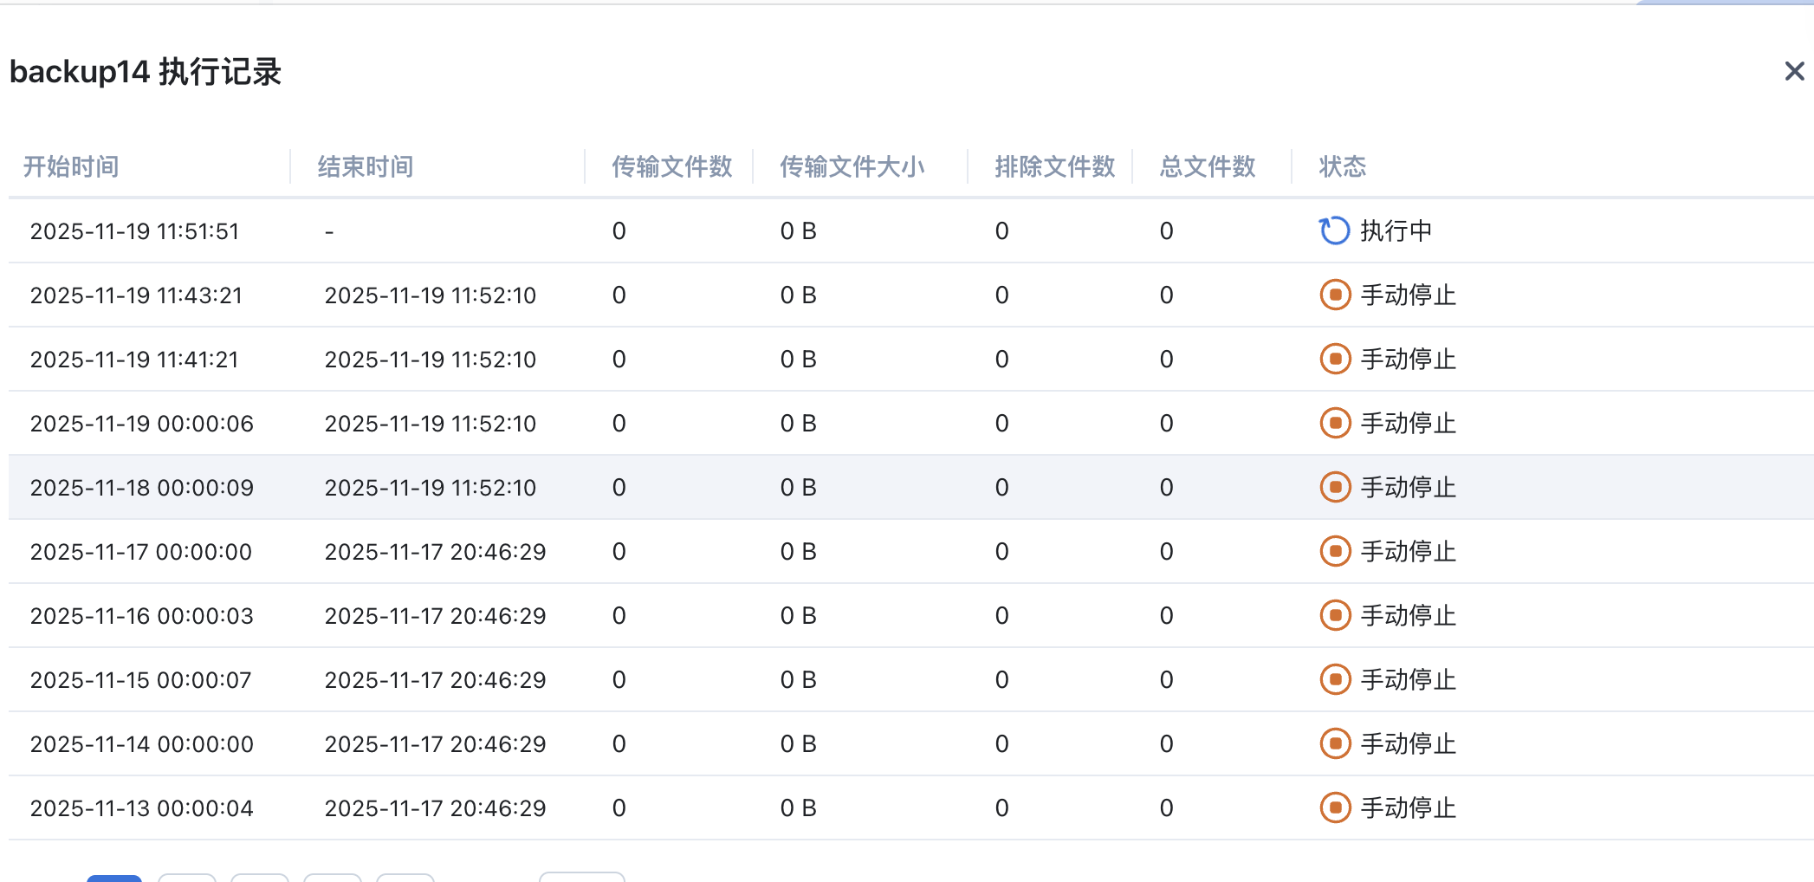Click the 执行中 status text
The height and width of the screenshot is (882, 1814).
coord(1396,231)
